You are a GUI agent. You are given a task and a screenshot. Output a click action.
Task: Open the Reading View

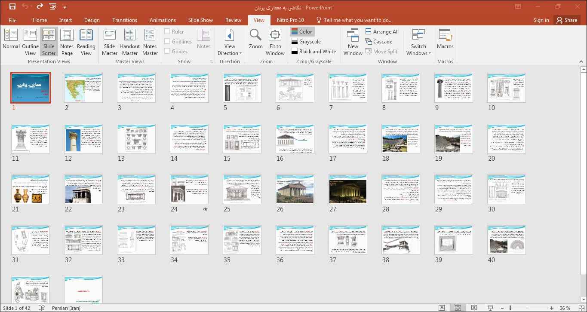pos(86,41)
